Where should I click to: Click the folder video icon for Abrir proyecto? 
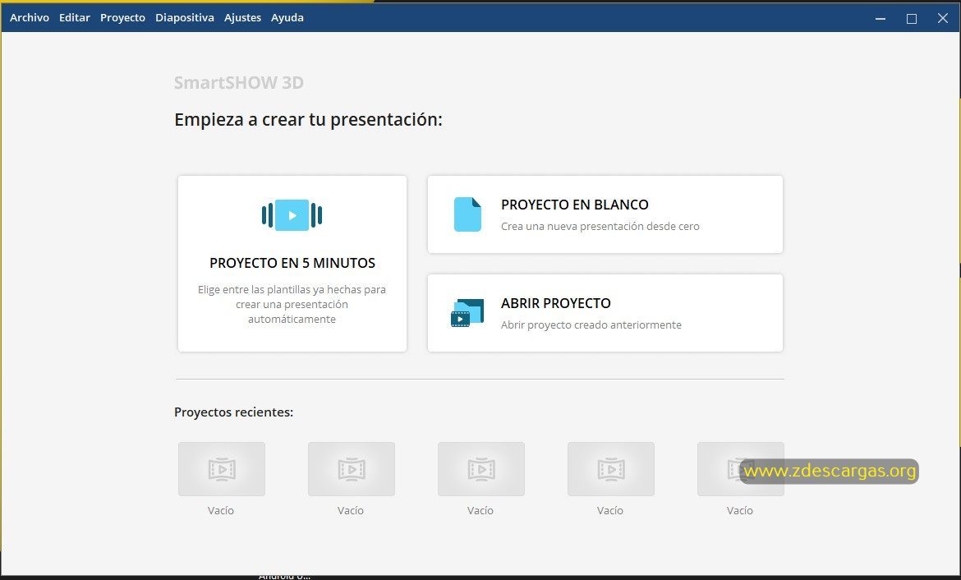click(x=467, y=313)
